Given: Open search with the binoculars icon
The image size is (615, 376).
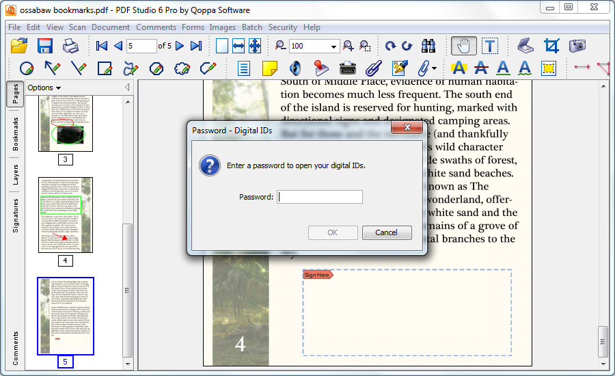Looking at the screenshot, I should tap(428, 46).
